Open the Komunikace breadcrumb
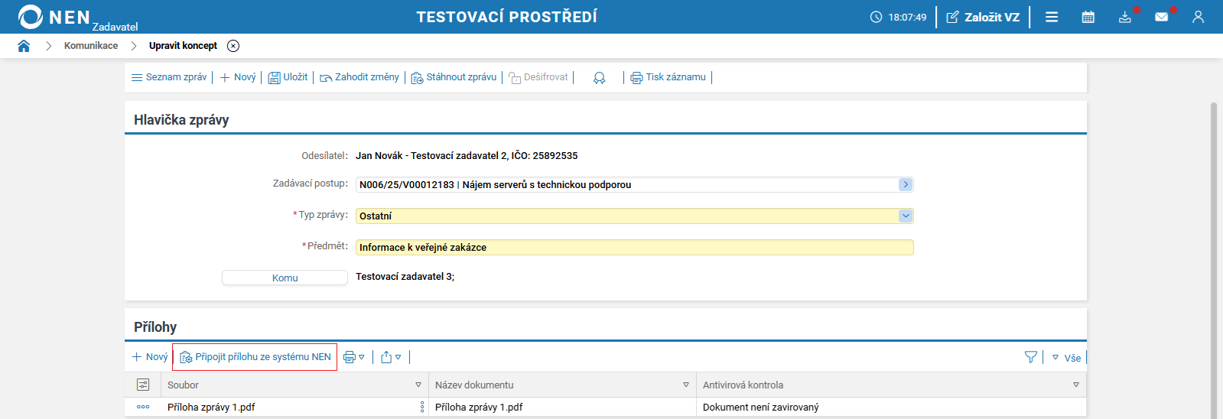This screenshot has width=1223, height=419. (91, 46)
